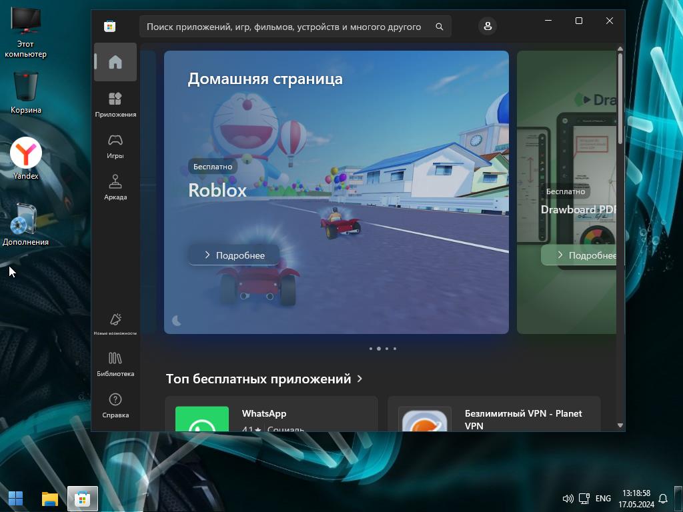Click the search magnifier icon

pyautogui.click(x=439, y=27)
